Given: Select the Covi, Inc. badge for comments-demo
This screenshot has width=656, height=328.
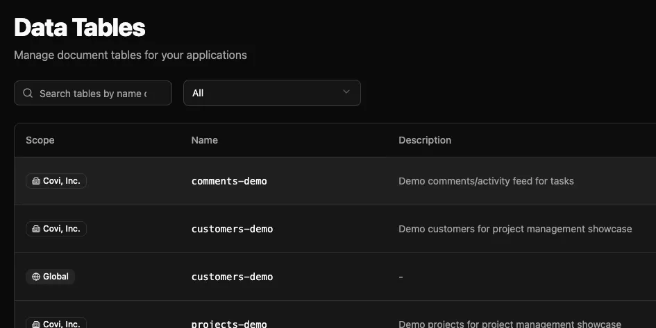Looking at the screenshot, I should click(x=56, y=181).
